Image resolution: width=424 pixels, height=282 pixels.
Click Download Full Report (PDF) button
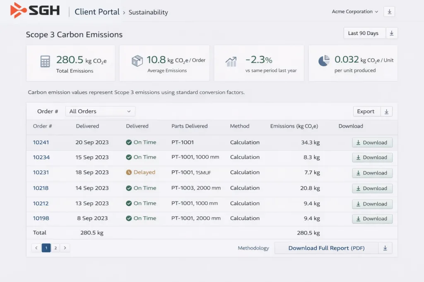pyautogui.click(x=326, y=248)
